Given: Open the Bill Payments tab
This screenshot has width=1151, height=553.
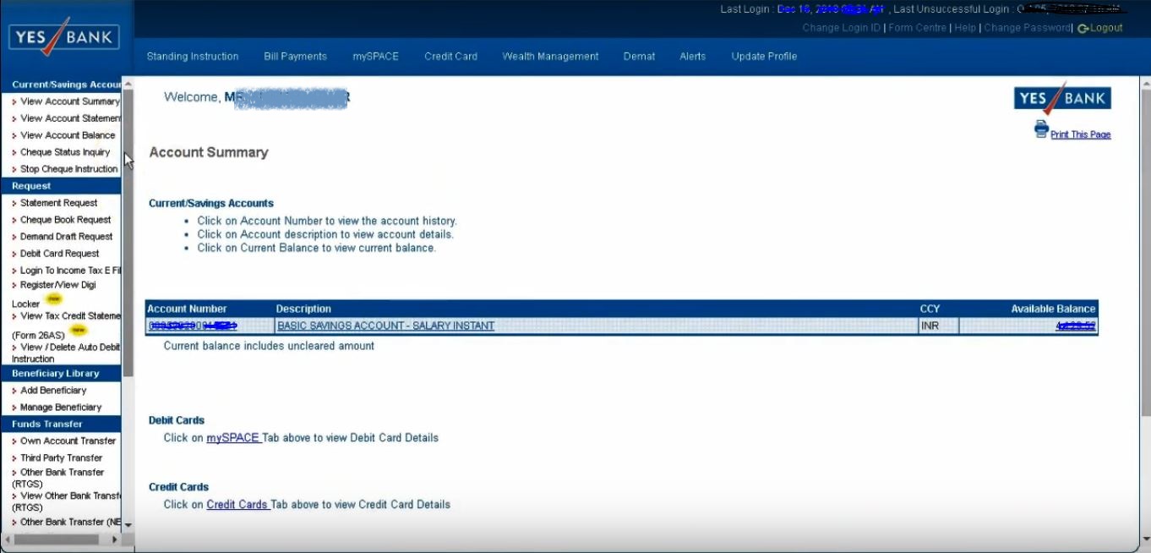Looking at the screenshot, I should tap(294, 56).
